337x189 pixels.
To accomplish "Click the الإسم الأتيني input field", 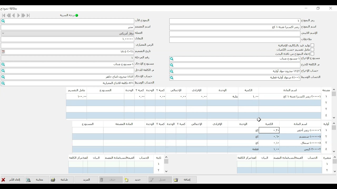I will 235,34.
